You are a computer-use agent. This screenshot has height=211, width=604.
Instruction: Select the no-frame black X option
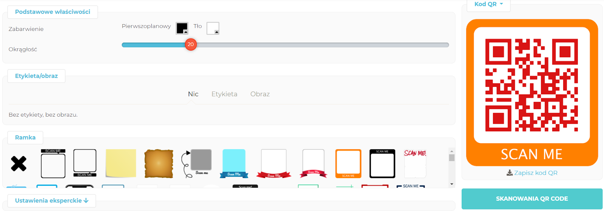[18, 163]
